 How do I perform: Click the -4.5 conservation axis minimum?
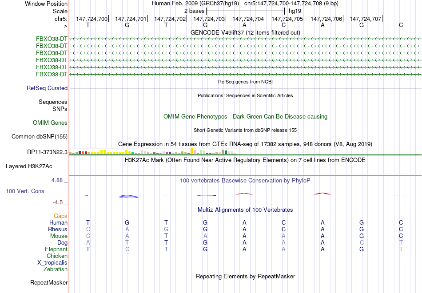tap(58, 202)
